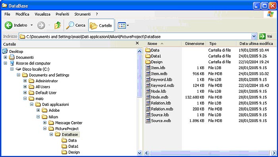
Task: Select the Keyword.mdb file icon
Action: pyautogui.click(x=148, y=85)
